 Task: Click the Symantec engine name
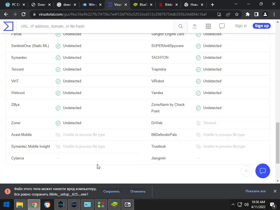click(19, 57)
